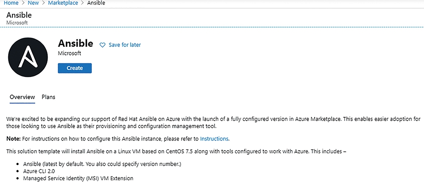Switch to the Overview tab

(x=22, y=97)
